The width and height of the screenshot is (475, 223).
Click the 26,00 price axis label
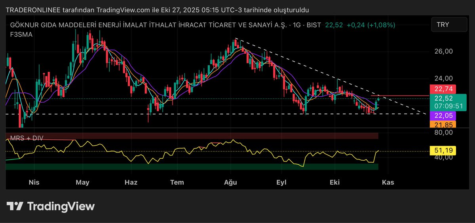443,51
